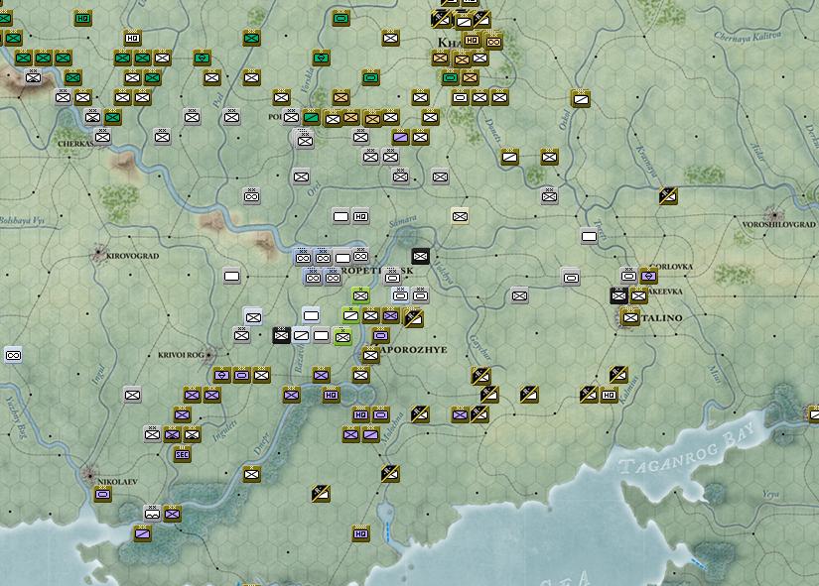Click the Voroshilovgrad city label
Screen dimensions: 819x586
pos(778,224)
